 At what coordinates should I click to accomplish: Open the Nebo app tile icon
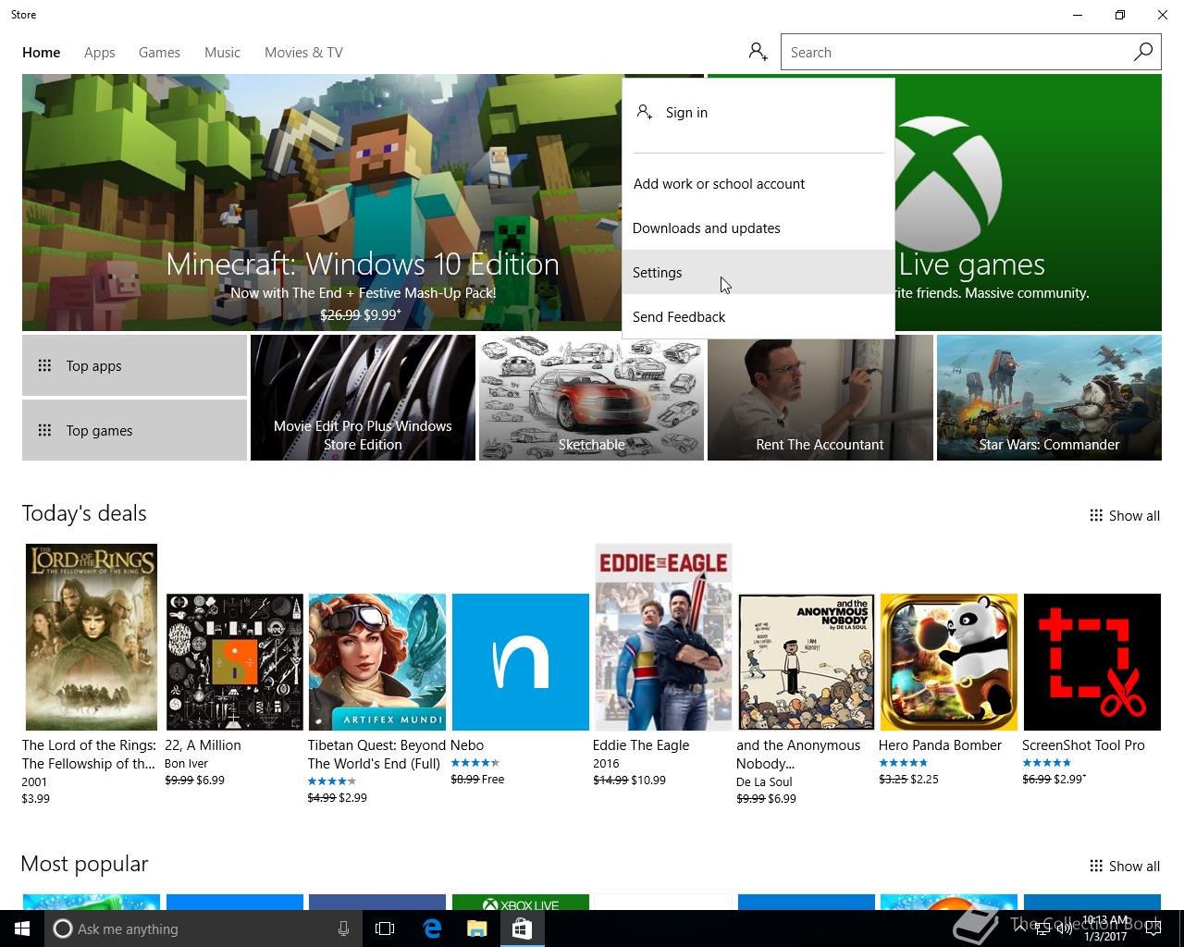(x=521, y=662)
